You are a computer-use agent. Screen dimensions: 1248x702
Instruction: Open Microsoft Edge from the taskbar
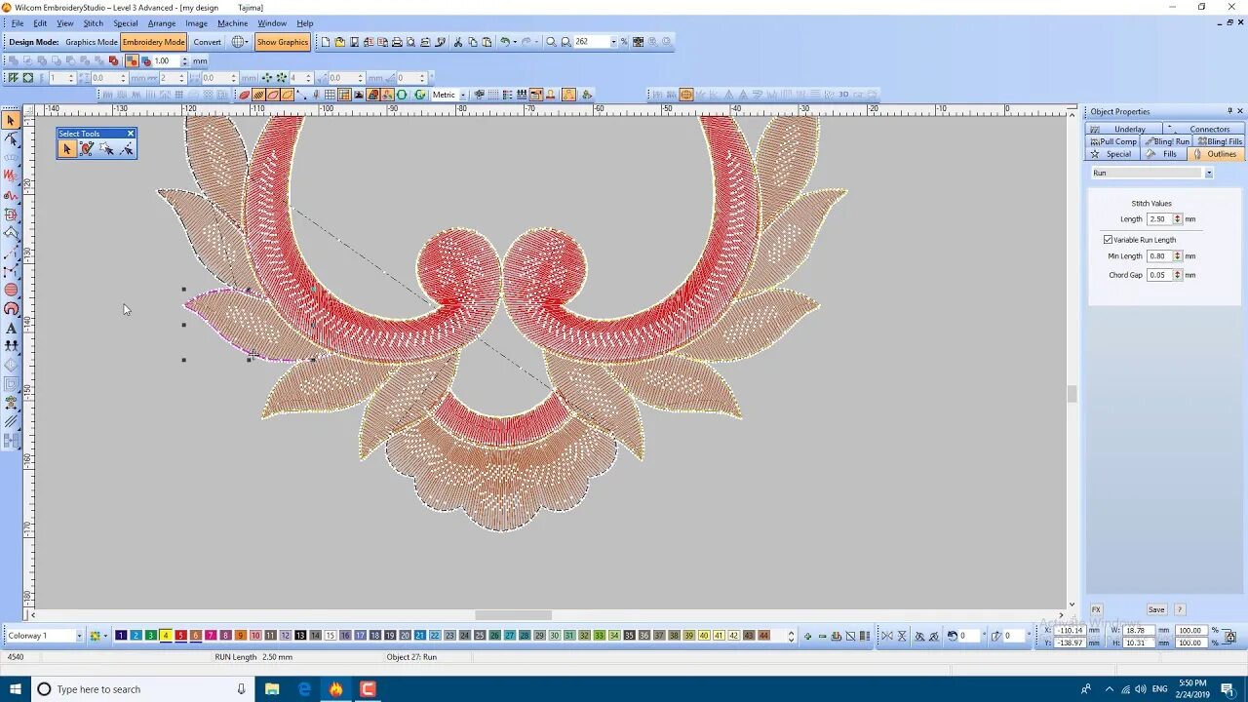304,689
